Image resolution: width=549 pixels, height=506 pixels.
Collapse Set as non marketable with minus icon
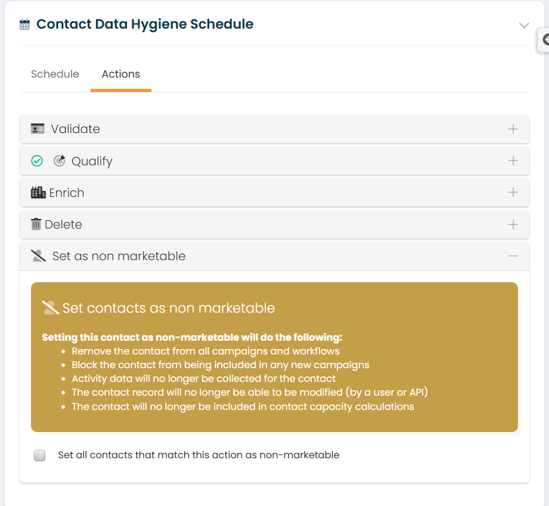(x=513, y=256)
